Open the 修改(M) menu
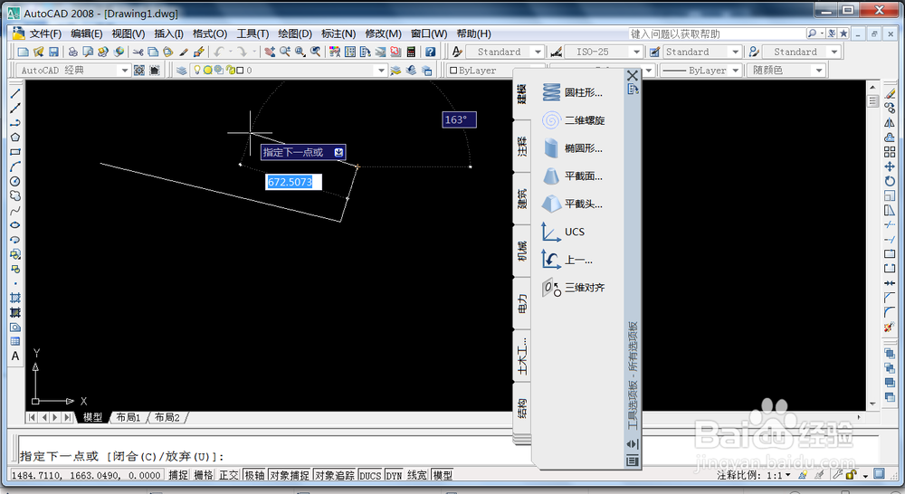The width and height of the screenshot is (905, 494). (383, 34)
